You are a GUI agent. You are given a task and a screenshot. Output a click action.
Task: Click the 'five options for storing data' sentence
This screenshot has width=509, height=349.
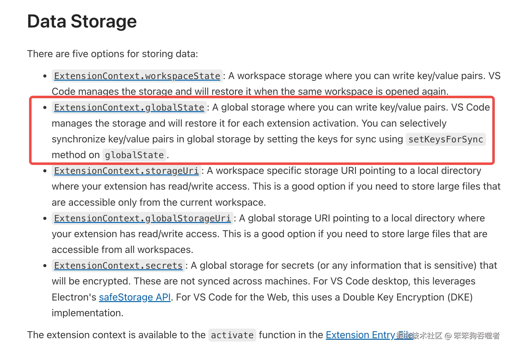pyautogui.click(x=113, y=54)
